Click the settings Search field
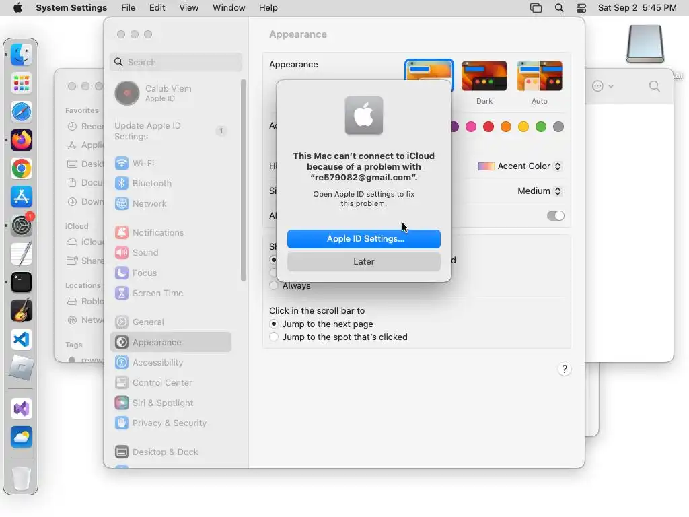 [176, 62]
